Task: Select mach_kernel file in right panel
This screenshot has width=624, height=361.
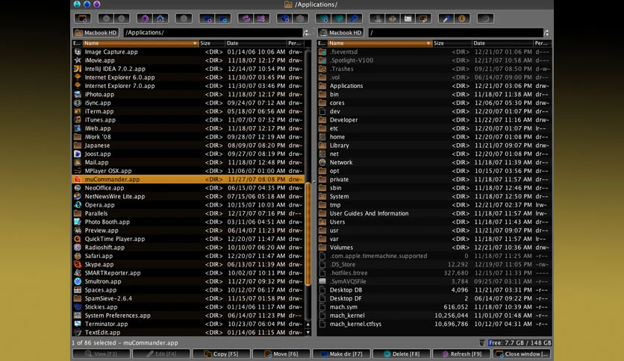Action: (x=434, y=316)
